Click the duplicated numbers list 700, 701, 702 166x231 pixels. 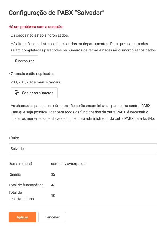(36, 82)
